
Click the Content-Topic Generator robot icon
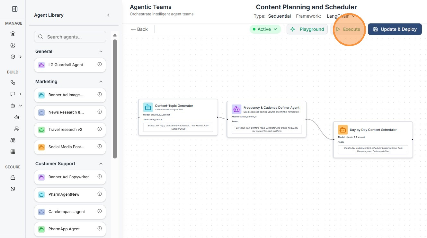click(148, 107)
